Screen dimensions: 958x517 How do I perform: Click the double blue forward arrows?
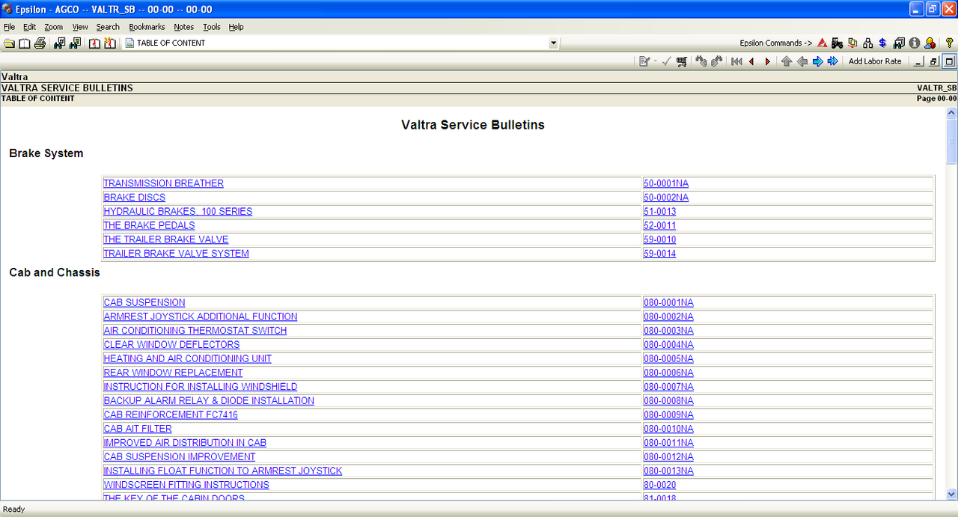[x=832, y=61]
